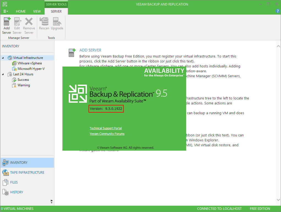Select Success under Last 24 Hours
This screenshot has height=212, width=281.
point(23,80)
